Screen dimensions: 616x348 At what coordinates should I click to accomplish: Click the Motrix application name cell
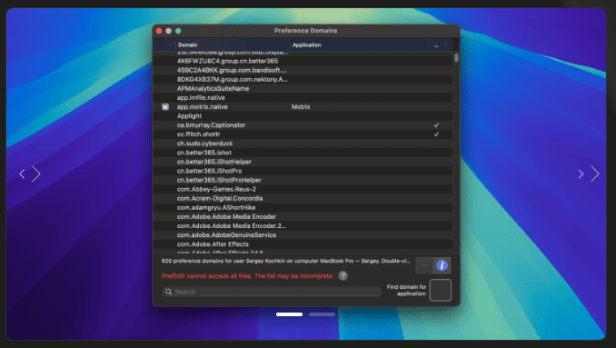[301, 107]
